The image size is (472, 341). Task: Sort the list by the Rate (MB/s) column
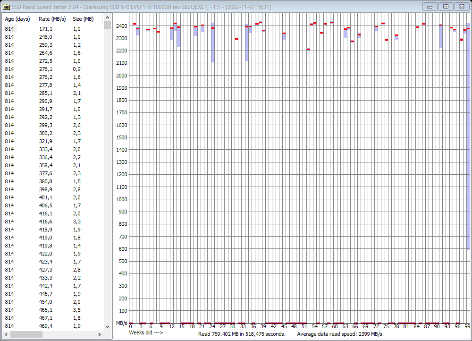[52, 19]
